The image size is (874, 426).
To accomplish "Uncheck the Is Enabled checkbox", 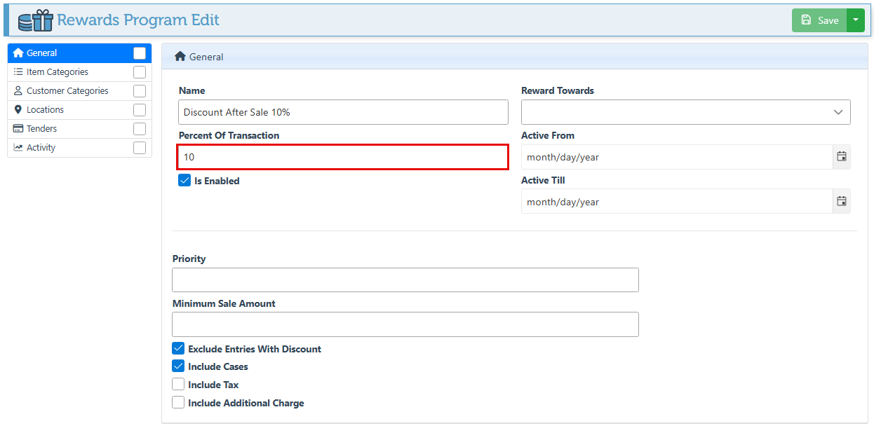I will [184, 181].
